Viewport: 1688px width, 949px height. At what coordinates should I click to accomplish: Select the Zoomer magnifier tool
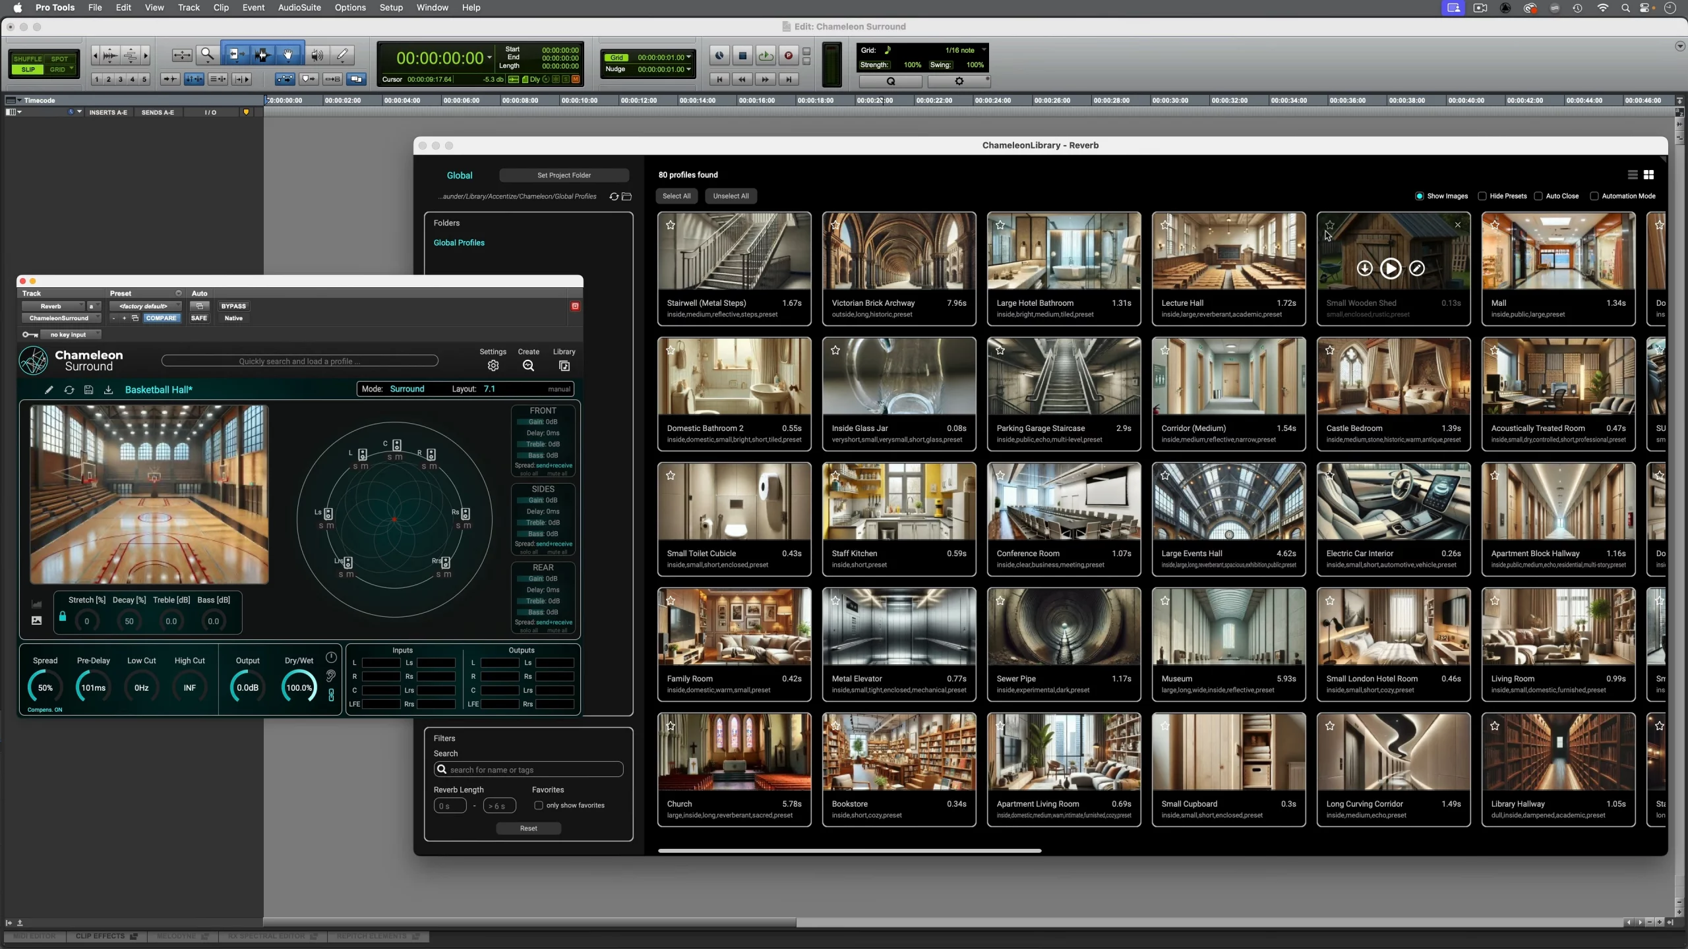pyautogui.click(x=208, y=55)
